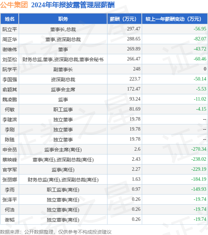Click the position 职工监事(离任)
This screenshot has width=208, height=235.
63,190
